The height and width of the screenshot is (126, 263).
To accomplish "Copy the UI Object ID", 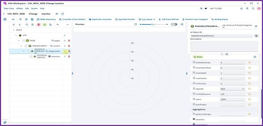I will (x=256, y=36).
